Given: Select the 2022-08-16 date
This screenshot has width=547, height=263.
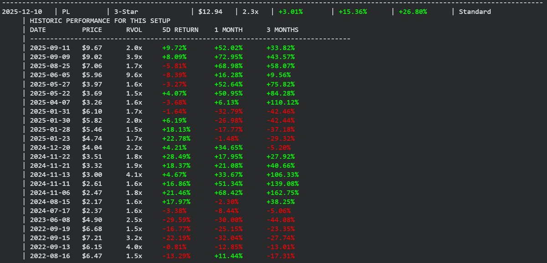Looking at the screenshot, I should click(x=50, y=256).
